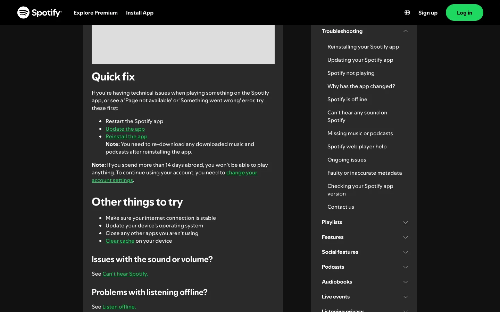Collapse the Troubleshooting section chevron

405,31
